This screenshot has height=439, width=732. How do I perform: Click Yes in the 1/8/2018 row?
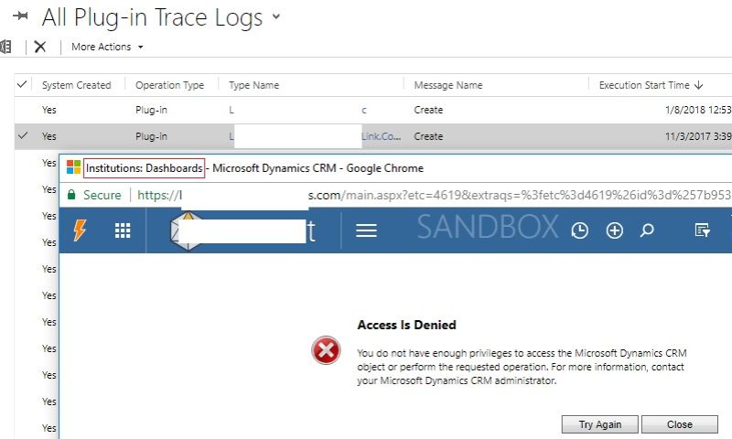(49, 110)
